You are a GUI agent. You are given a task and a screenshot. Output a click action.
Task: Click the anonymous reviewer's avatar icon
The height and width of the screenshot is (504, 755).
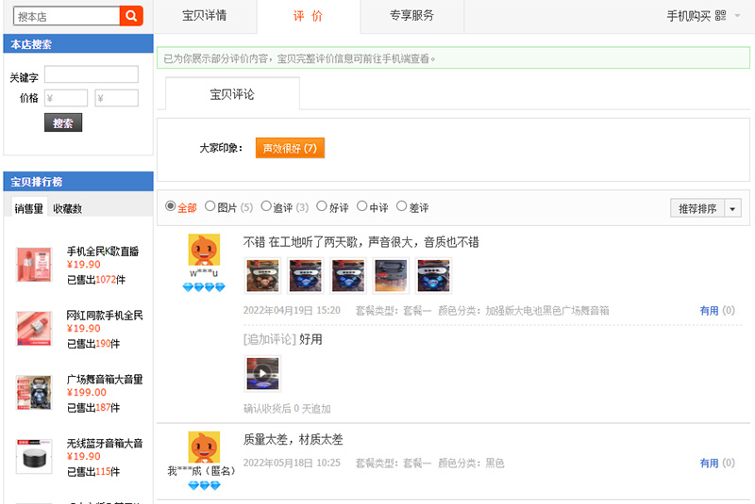coord(204,447)
